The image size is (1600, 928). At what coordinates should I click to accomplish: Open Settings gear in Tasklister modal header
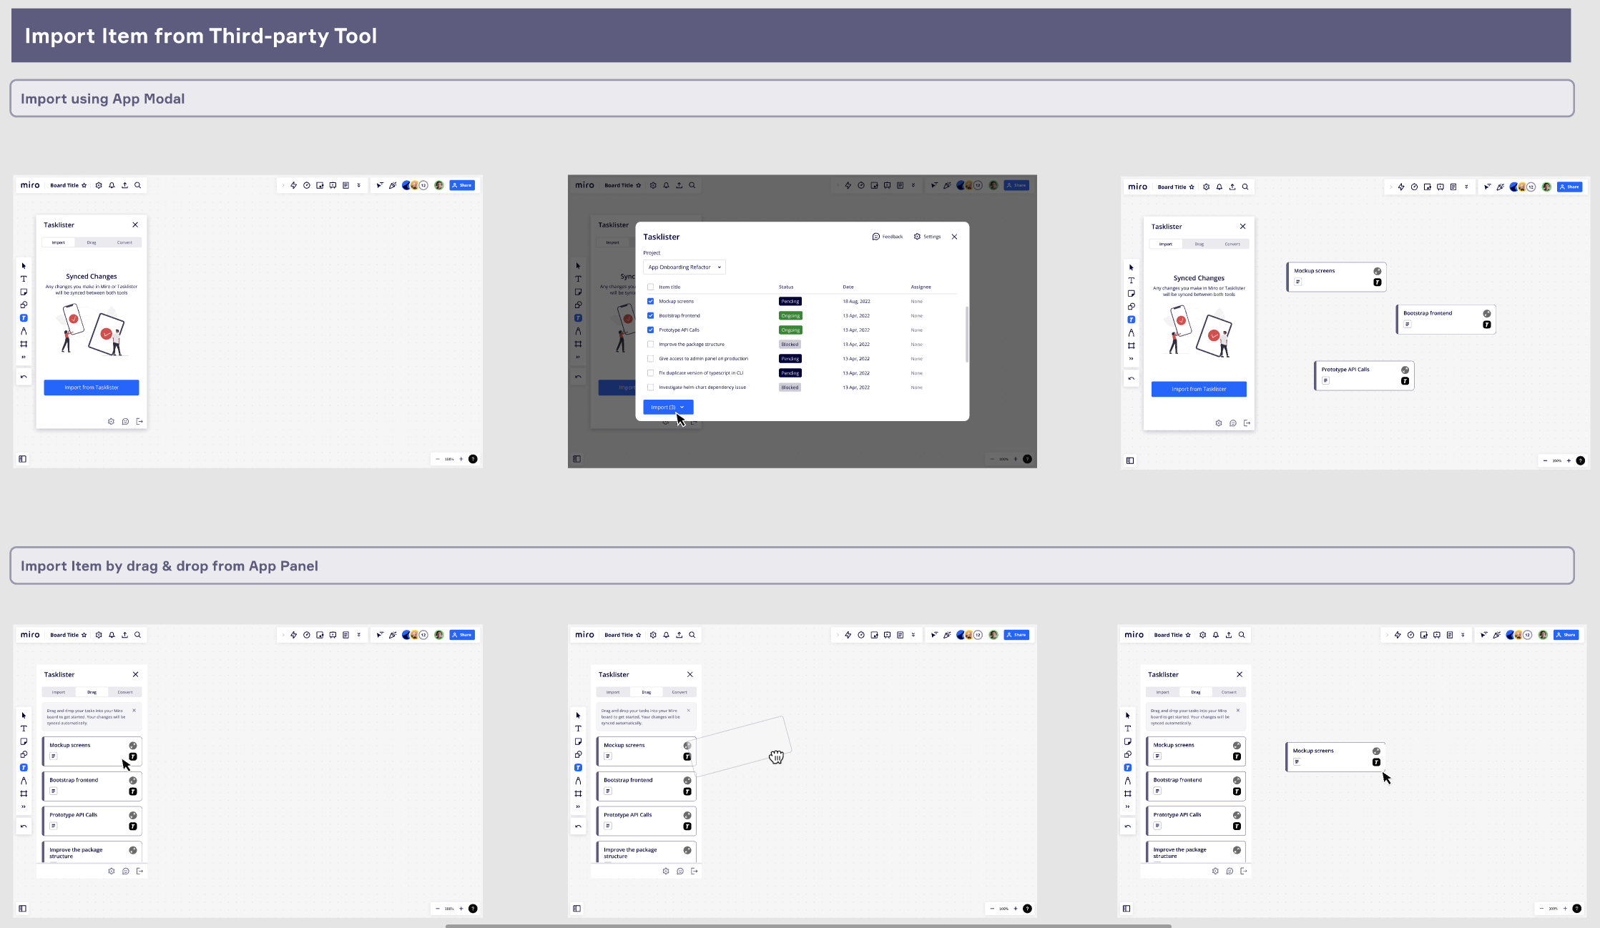917,237
